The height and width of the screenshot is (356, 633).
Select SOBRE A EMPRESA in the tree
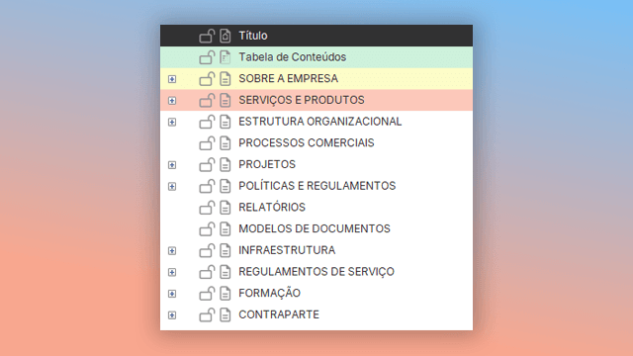click(x=288, y=78)
